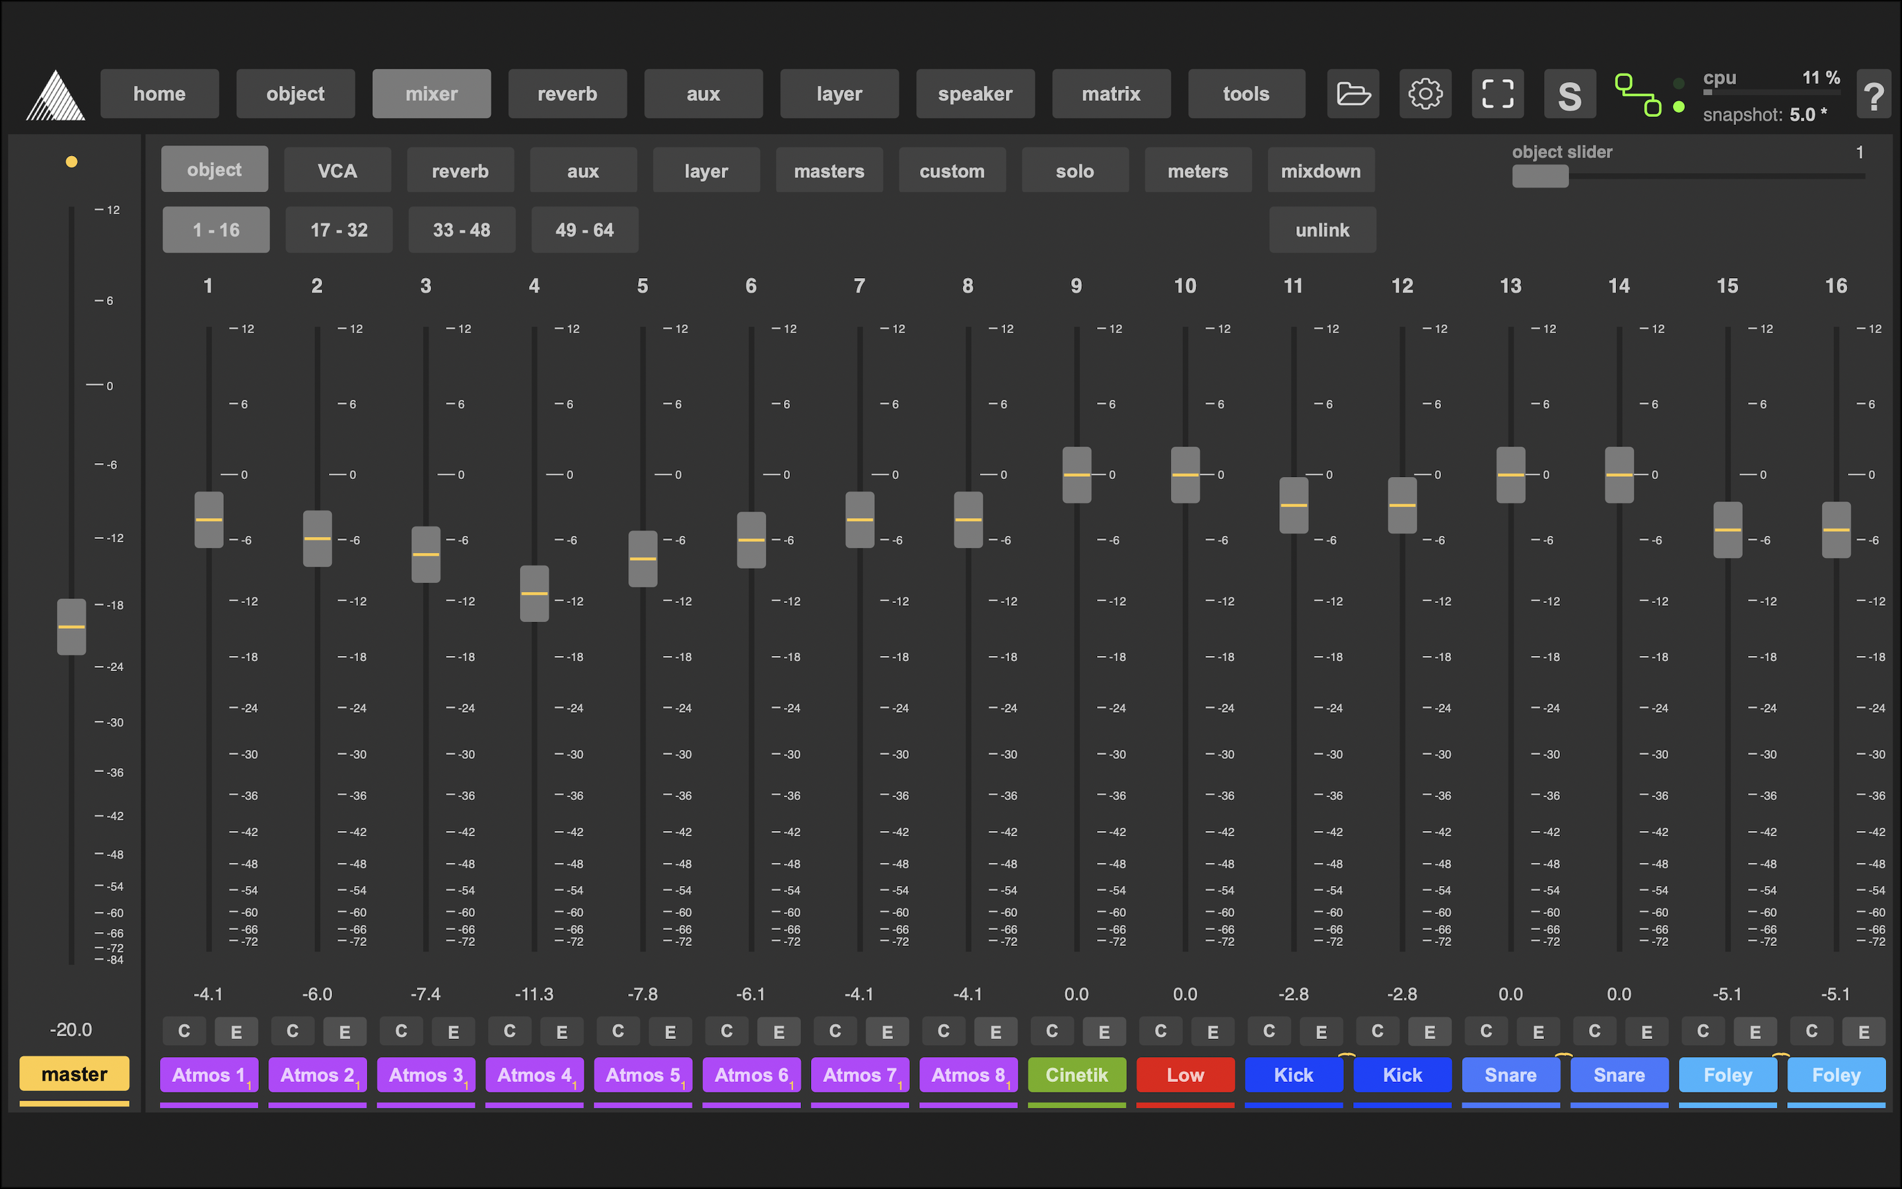Switch to the home page tab

[160, 94]
